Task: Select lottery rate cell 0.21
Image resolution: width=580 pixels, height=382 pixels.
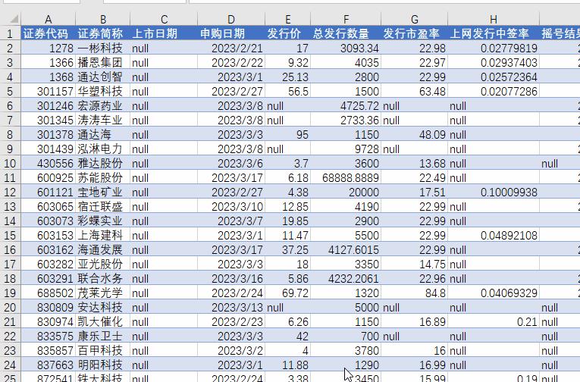Action: 494,322
